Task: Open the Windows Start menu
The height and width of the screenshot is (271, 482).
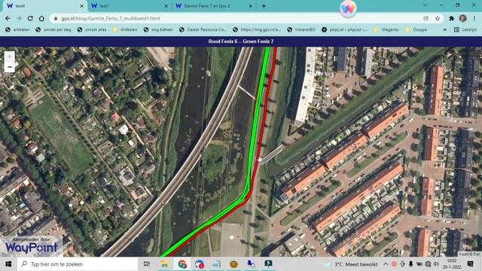Action: [8, 264]
